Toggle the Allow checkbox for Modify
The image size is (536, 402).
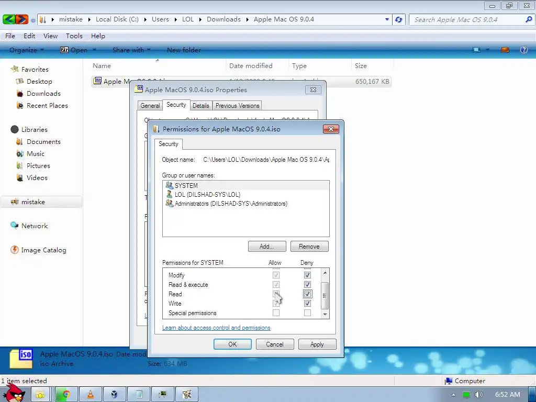point(276,275)
